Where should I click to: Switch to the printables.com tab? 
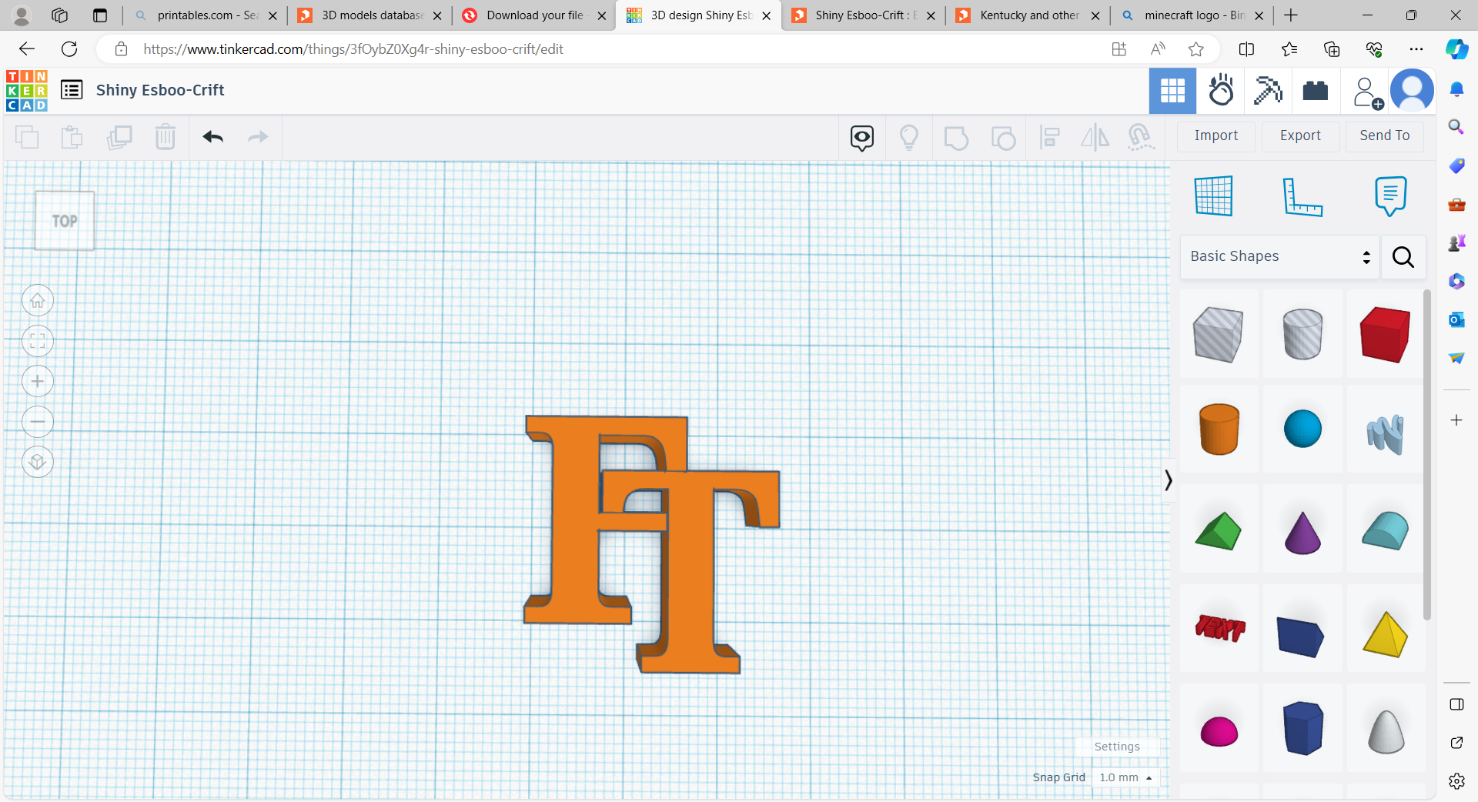[205, 15]
